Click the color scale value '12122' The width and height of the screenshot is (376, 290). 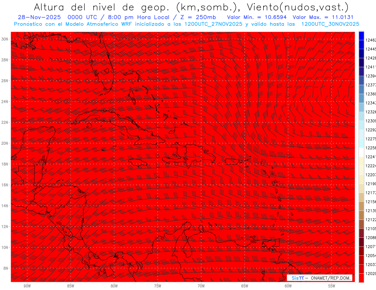(x=371, y=220)
